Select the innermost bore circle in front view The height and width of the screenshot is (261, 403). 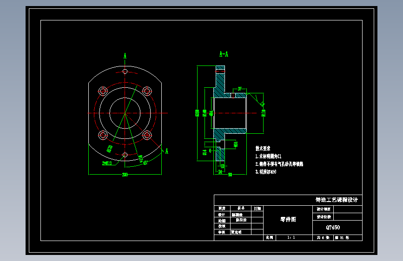coord(125,113)
